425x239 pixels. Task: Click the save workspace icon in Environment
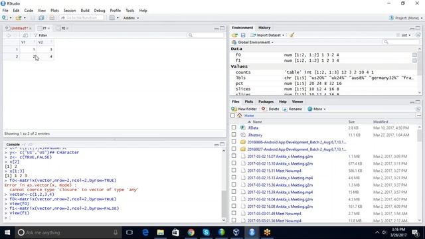click(x=243, y=35)
